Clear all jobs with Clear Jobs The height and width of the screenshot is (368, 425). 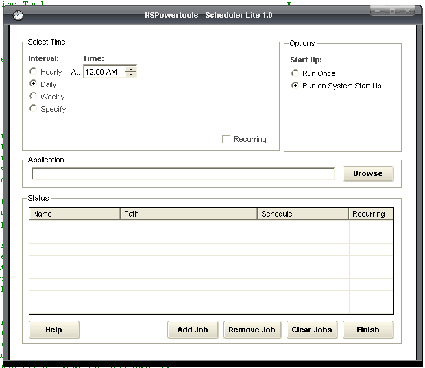coord(312,330)
